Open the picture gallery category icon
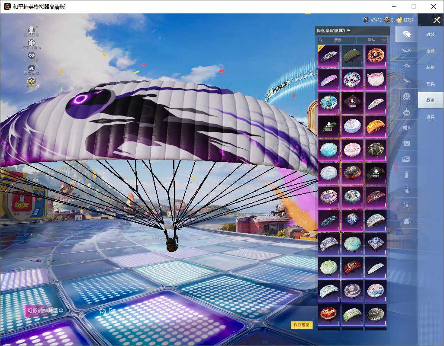This screenshot has height=346, width=444. pyautogui.click(x=406, y=159)
